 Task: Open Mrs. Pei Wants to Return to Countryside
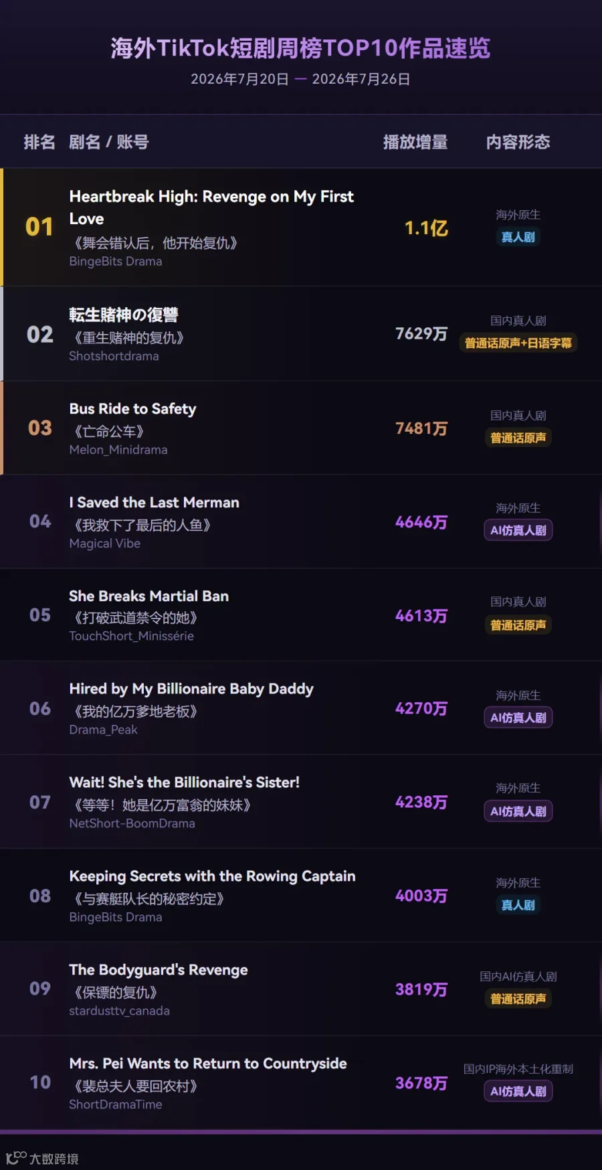(208, 1064)
